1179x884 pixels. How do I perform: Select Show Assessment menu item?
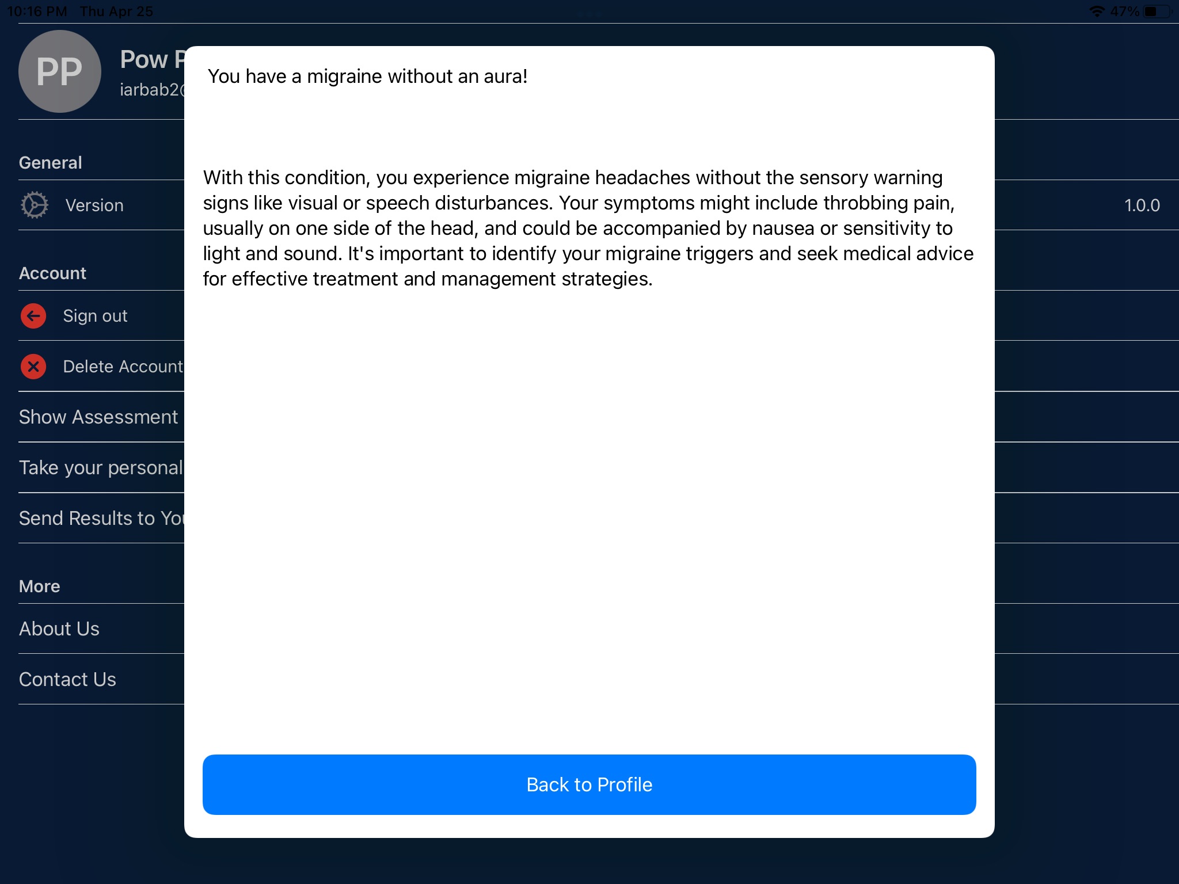coord(98,417)
